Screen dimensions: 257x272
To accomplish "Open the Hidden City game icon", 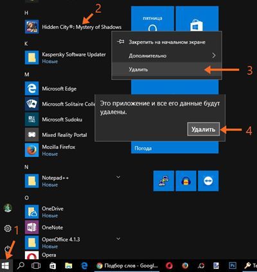I will (31, 26).
